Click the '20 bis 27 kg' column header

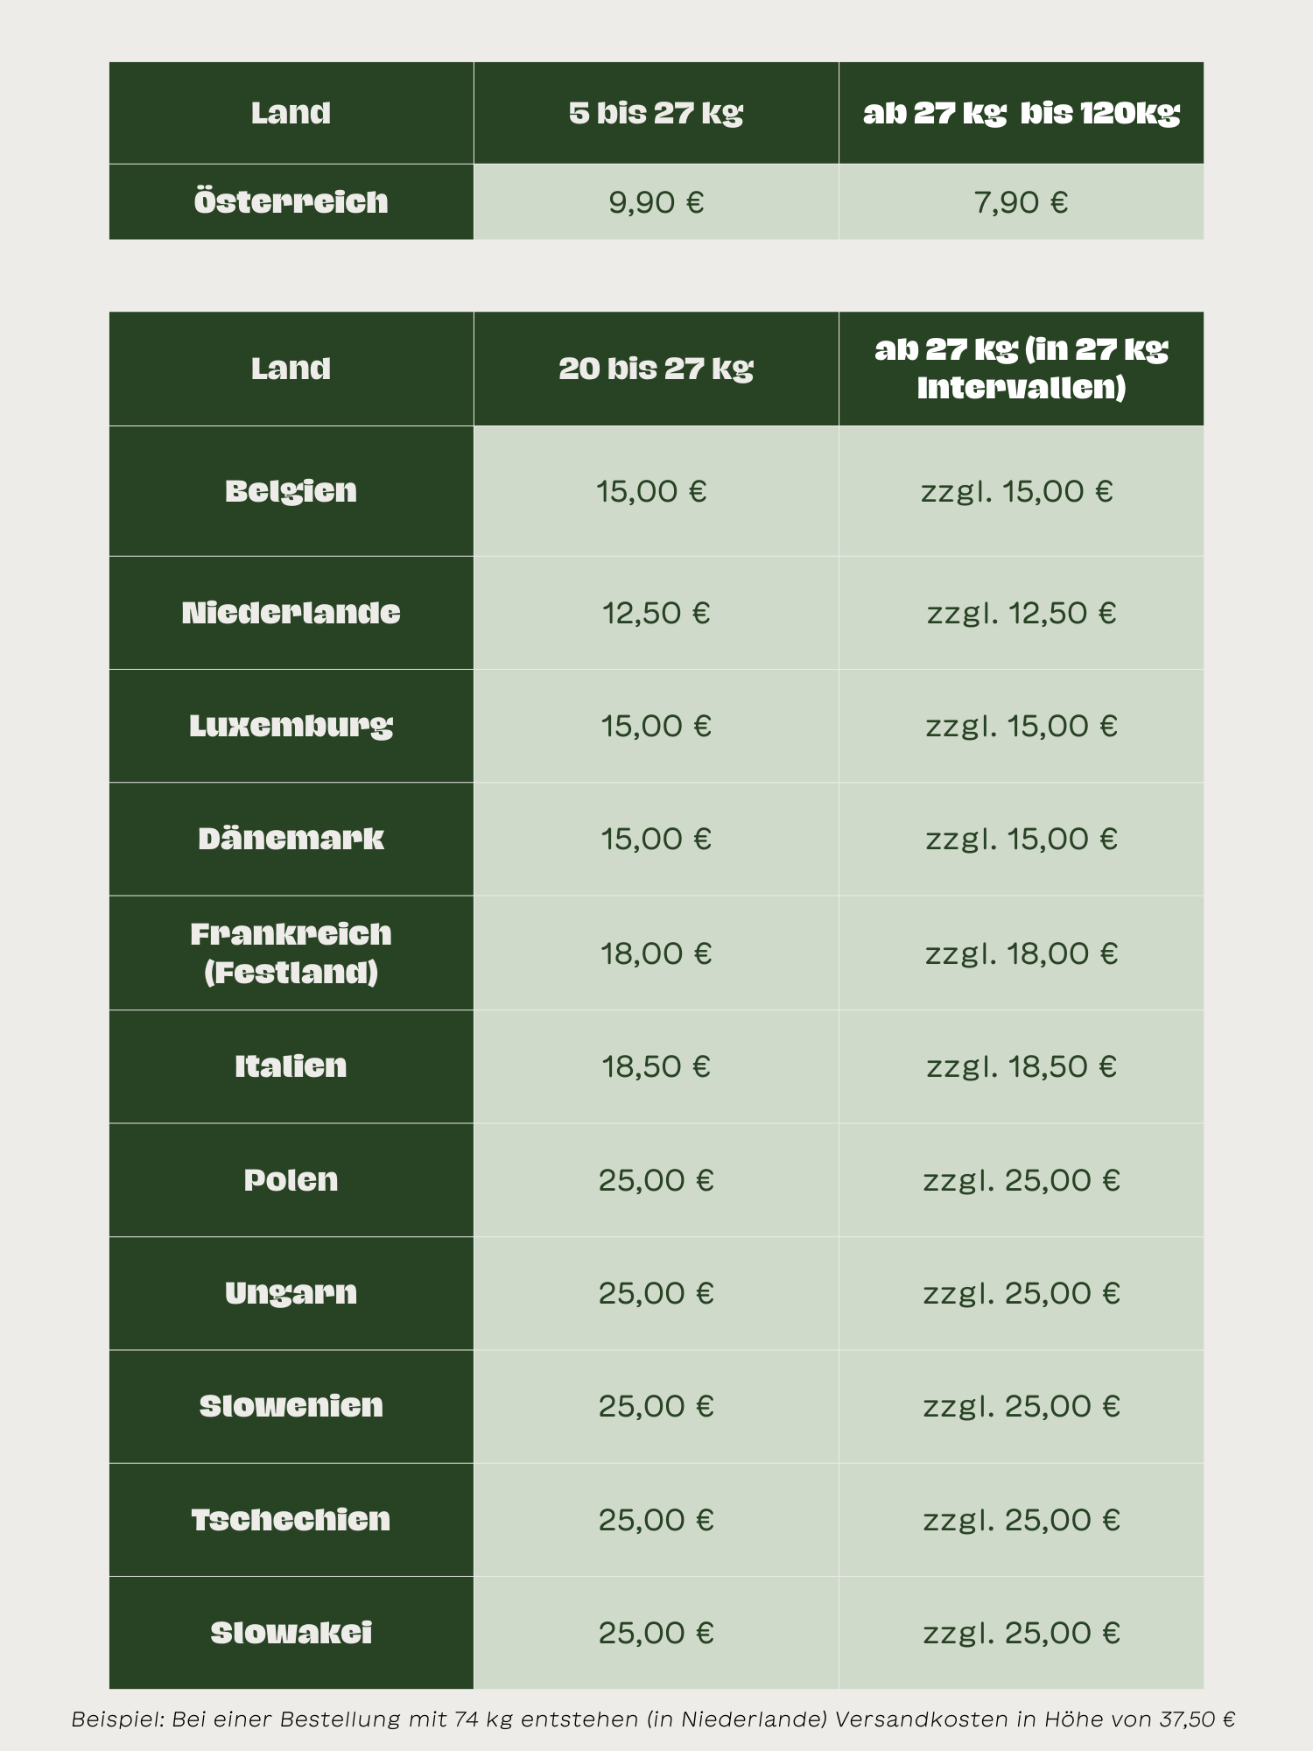click(656, 369)
